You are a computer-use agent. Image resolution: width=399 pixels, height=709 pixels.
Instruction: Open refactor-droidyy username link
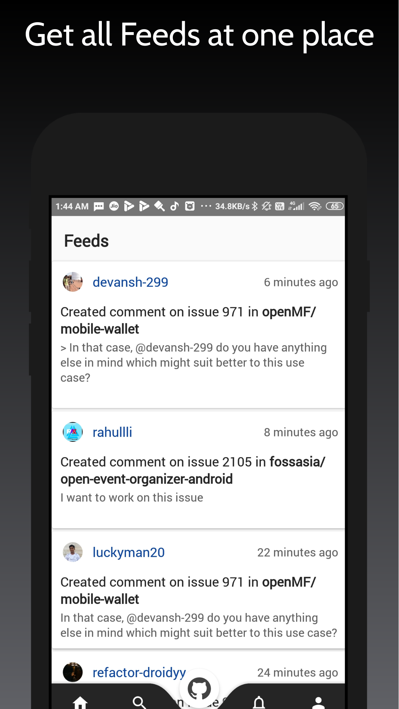click(x=139, y=672)
